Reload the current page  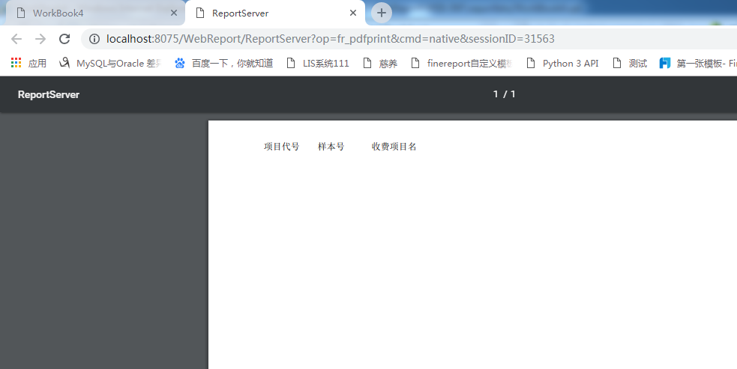point(64,39)
